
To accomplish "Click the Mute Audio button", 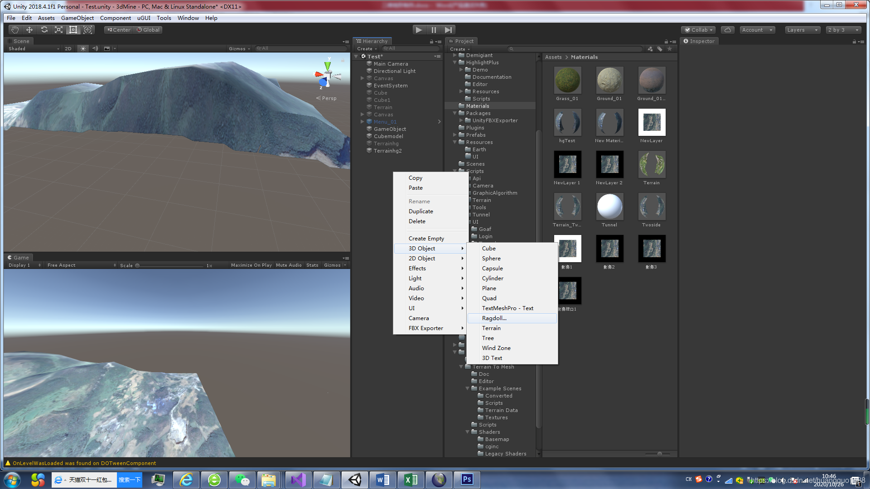I will tap(289, 265).
